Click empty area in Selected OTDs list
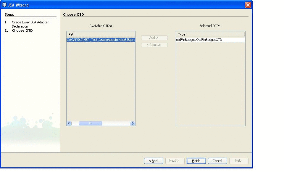The width and height of the screenshot is (284, 172). [210, 83]
